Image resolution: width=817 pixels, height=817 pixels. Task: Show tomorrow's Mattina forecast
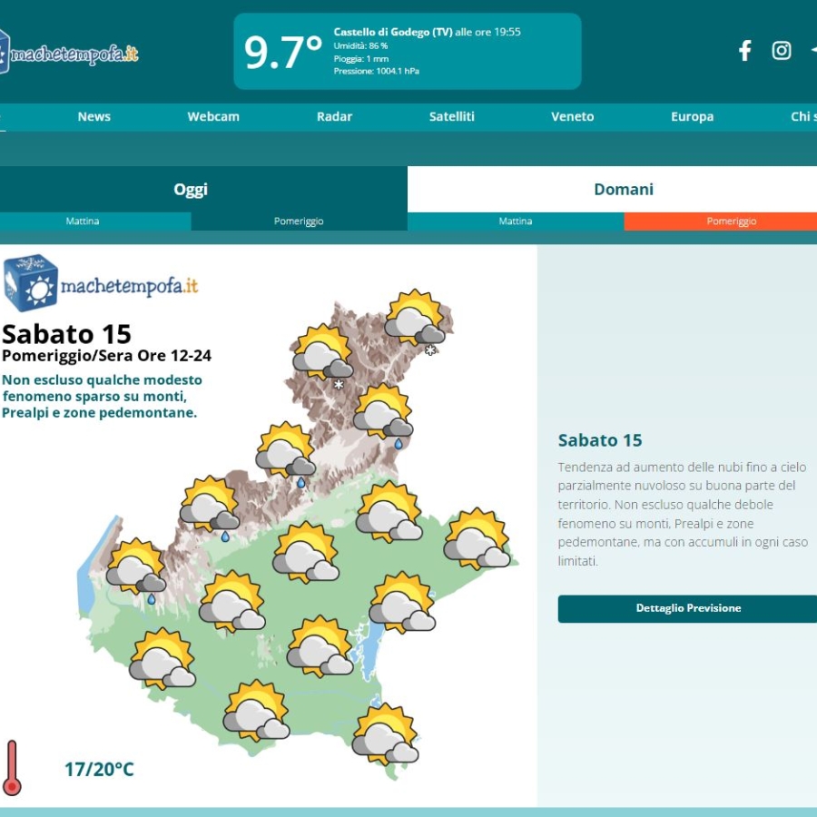[x=516, y=221]
